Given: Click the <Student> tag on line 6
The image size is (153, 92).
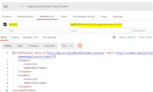Looking at the screenshot, I should pyautogui.click(x=24, y=76).
